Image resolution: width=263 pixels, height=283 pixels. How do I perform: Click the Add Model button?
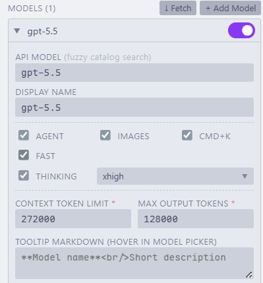coord(230,8)
